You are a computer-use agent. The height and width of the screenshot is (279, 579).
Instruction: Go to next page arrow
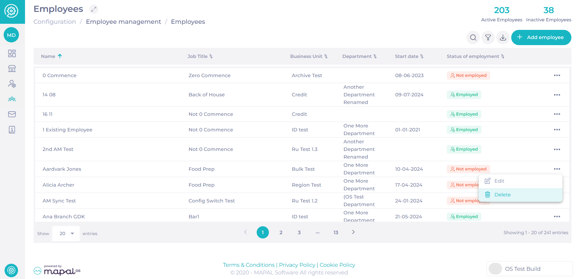click(353, 232)
